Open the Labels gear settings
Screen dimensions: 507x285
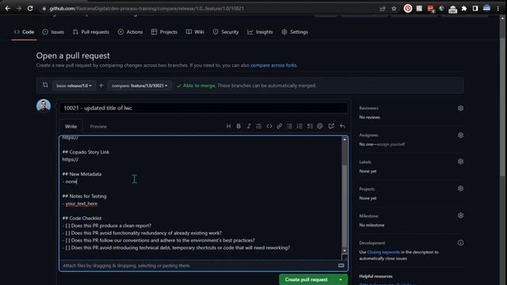pos(460,161)
